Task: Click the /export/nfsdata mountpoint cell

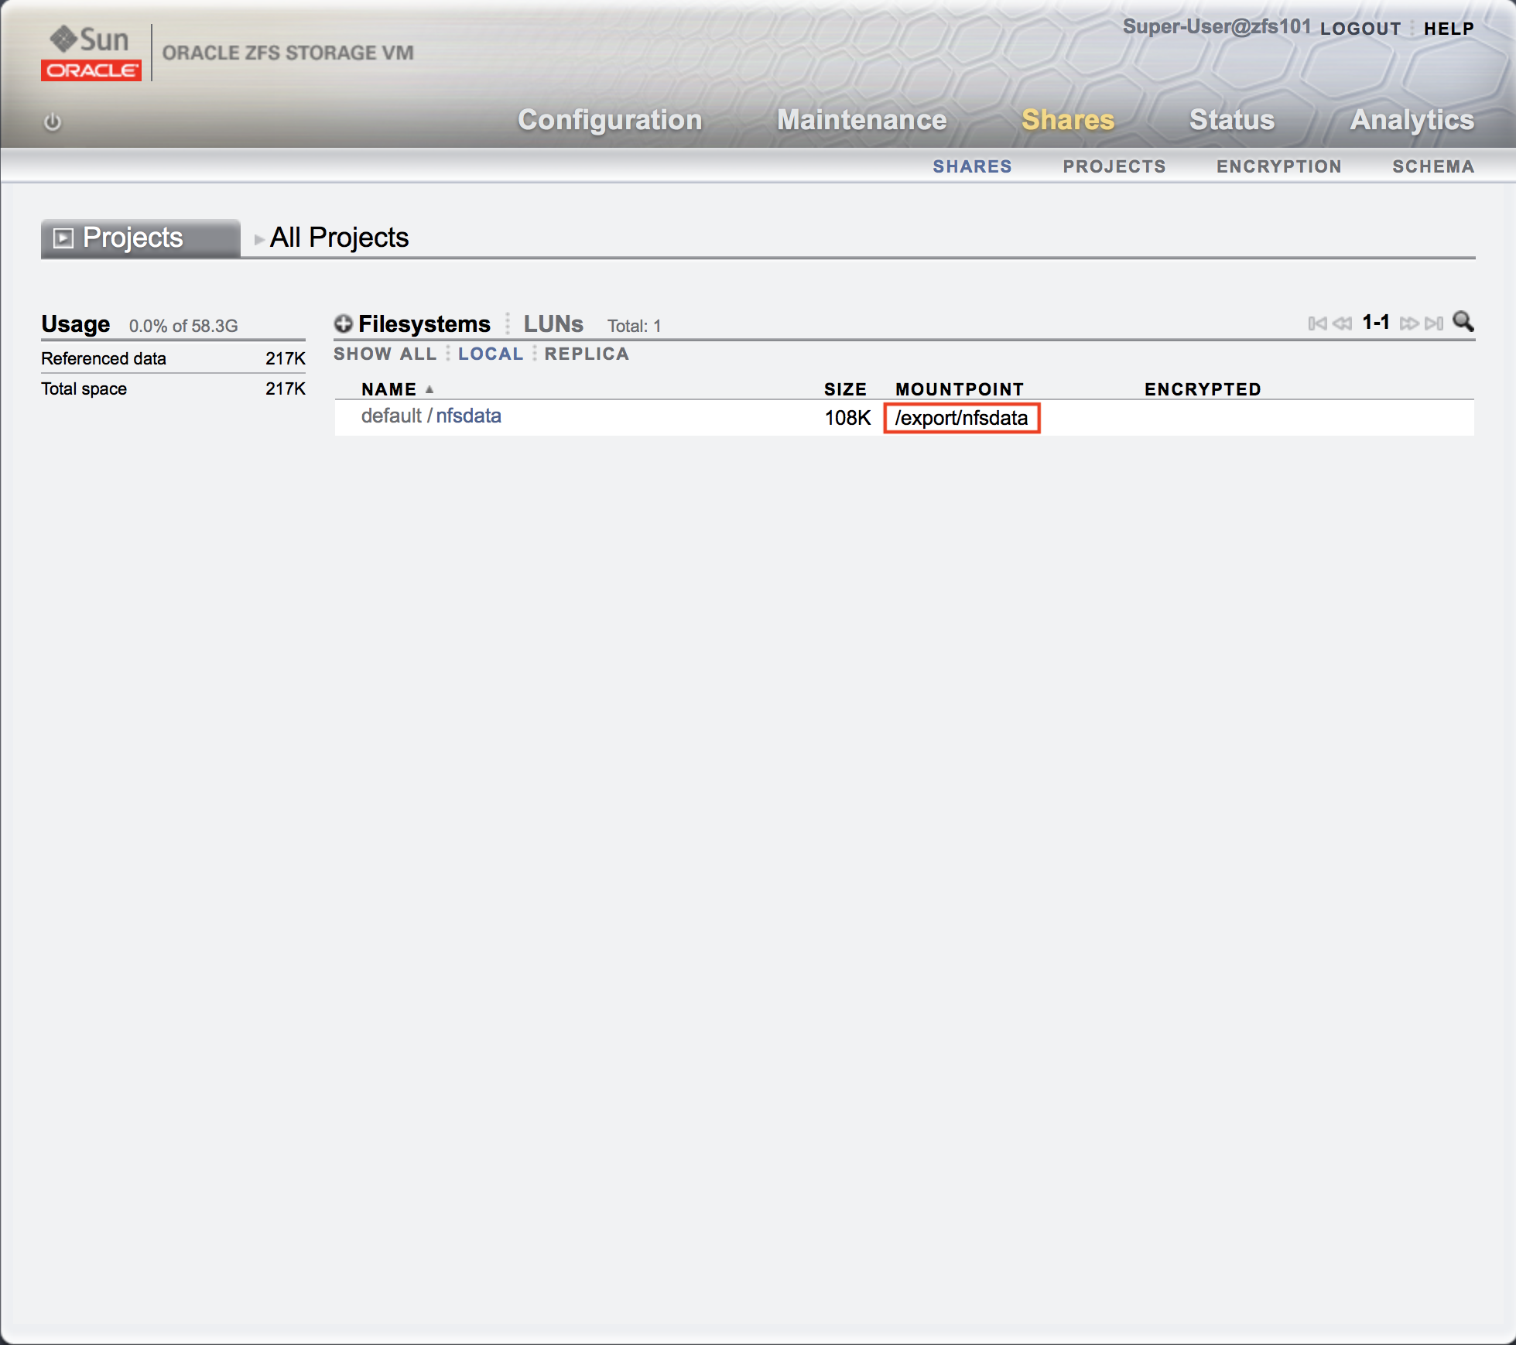Action: [x=961, y=418]
